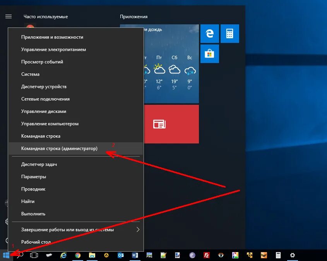Open Завершение работы или выход из системы

pos(76,230)
